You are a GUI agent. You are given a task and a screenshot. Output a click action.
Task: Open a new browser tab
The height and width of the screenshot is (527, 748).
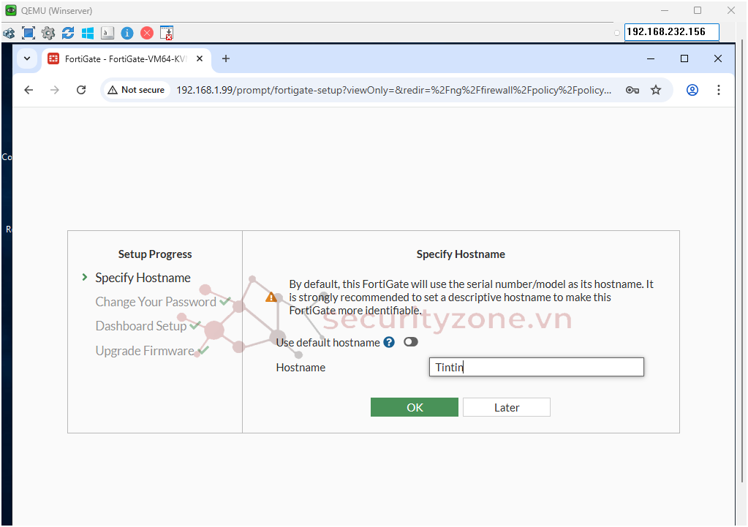226,58
